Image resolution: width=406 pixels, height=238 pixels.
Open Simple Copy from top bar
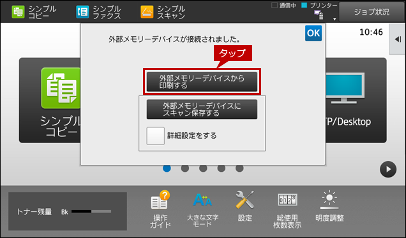(x=34, y=12)
